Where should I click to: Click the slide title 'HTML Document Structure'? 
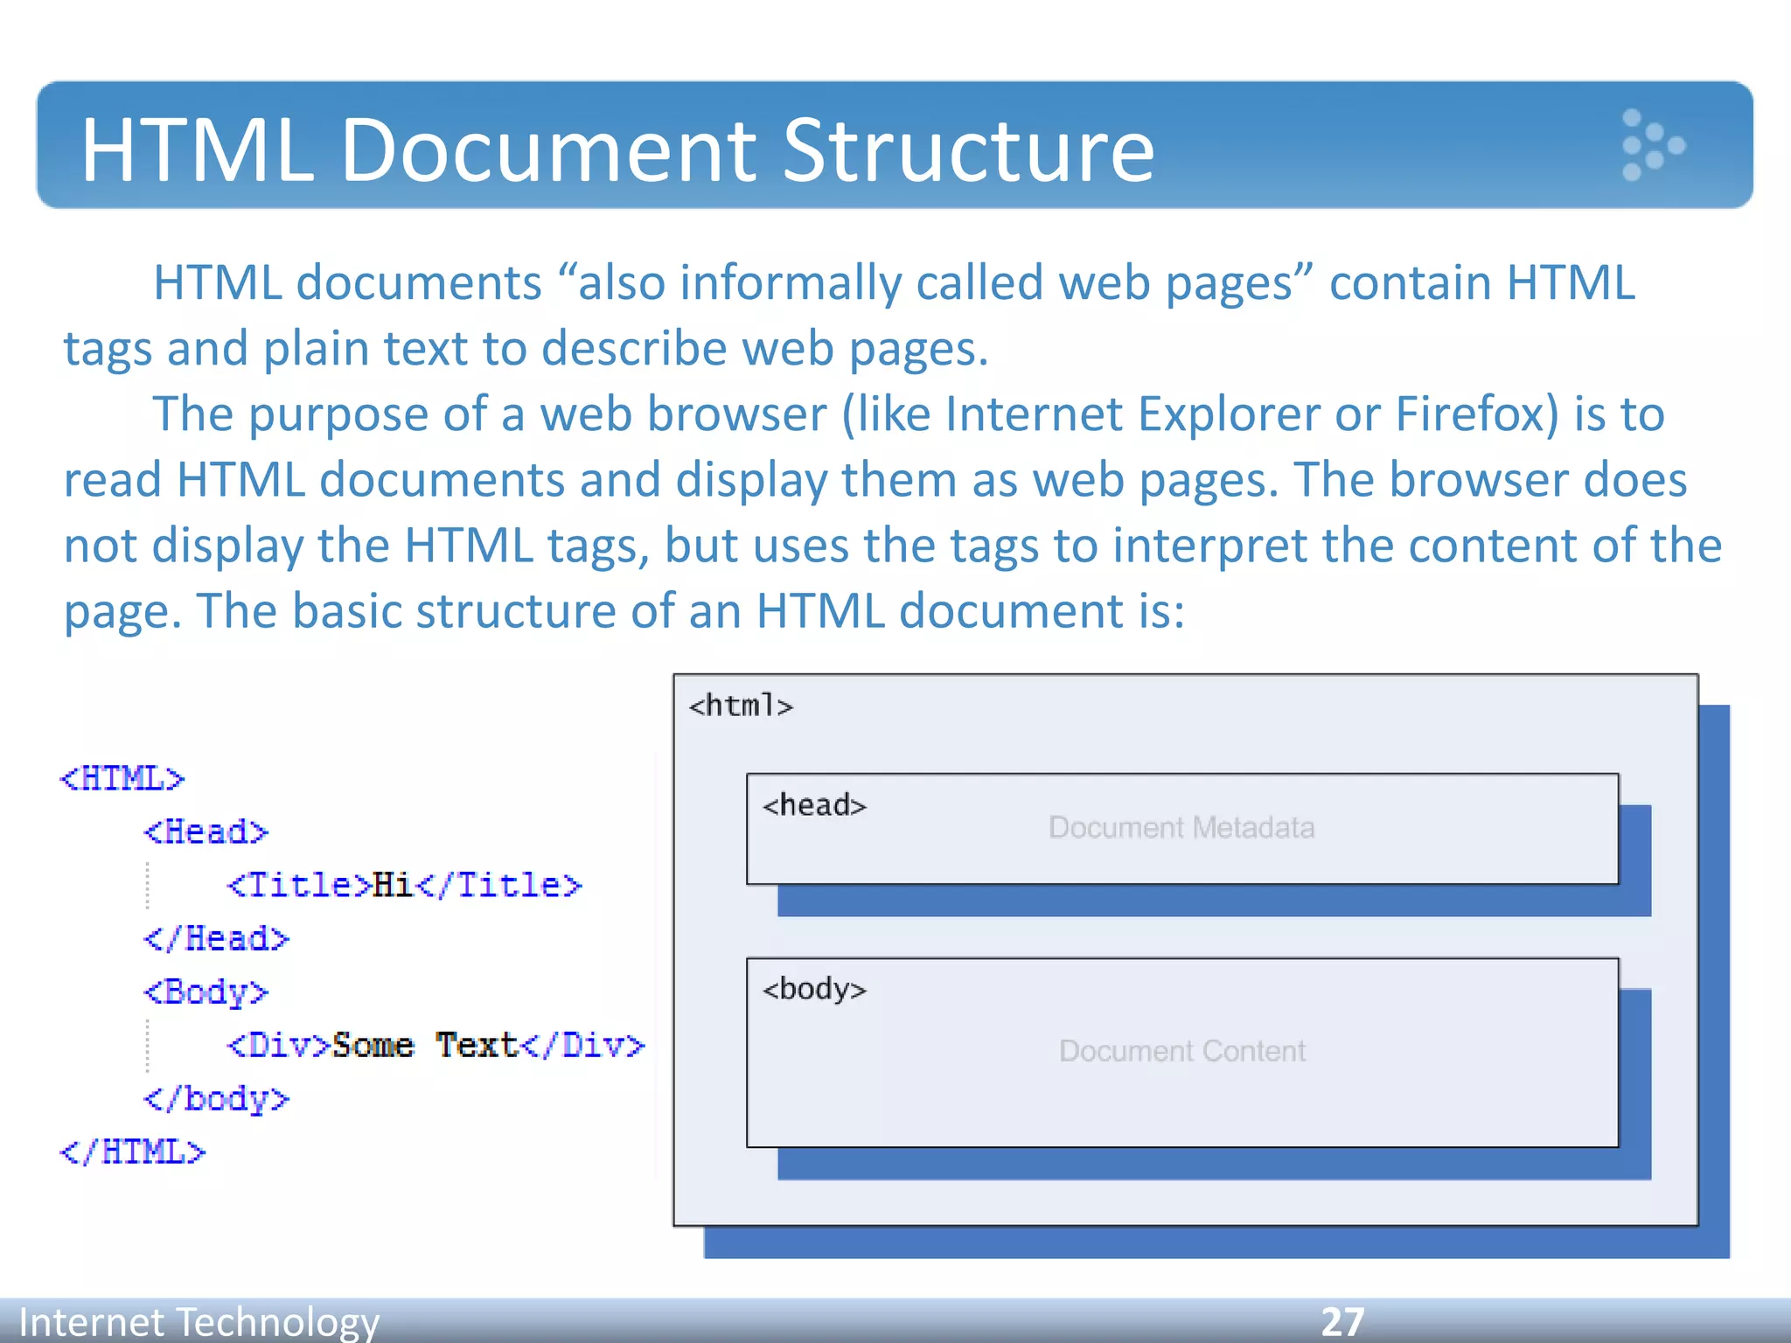point(617,150)
